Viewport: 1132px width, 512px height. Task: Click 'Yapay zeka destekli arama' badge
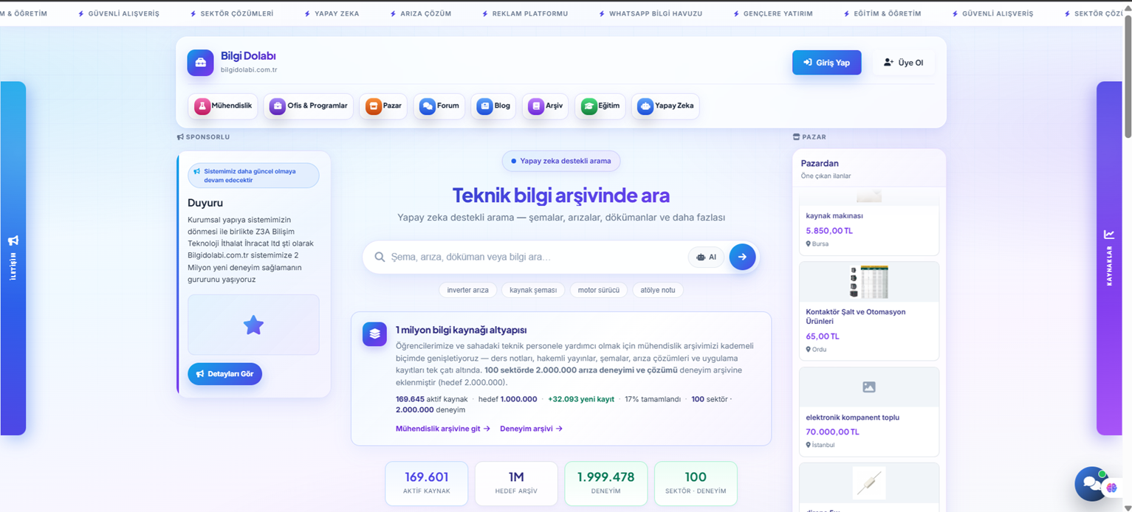pyautogui.click(x=561, y=161)
